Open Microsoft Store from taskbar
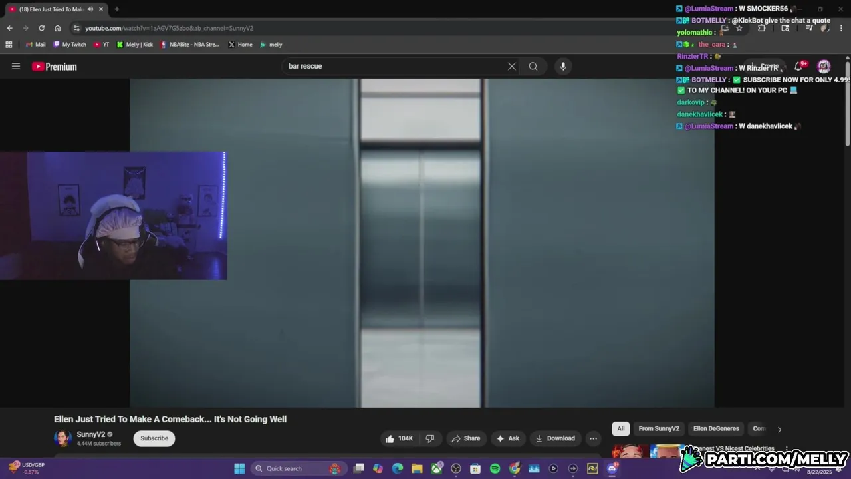 (475, 468)
